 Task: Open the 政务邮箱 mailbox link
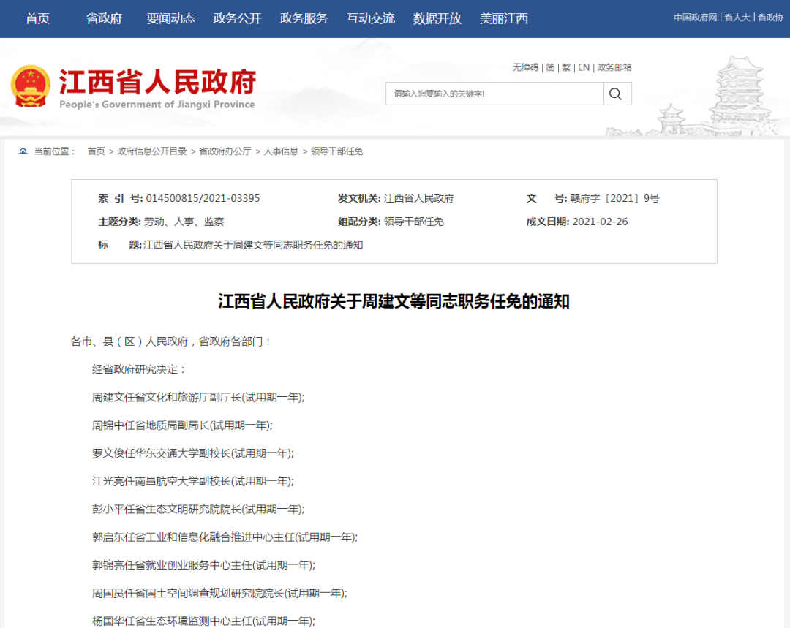pyautogui.click(x=614, y=67)
